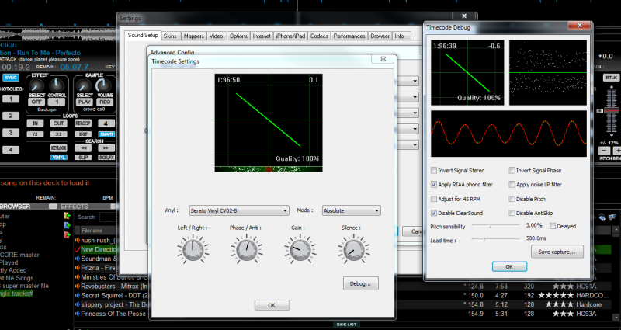The height and width of the screenshot is (330, 621).
Task: Switch to the Skins tab
Action: point(171,36)
